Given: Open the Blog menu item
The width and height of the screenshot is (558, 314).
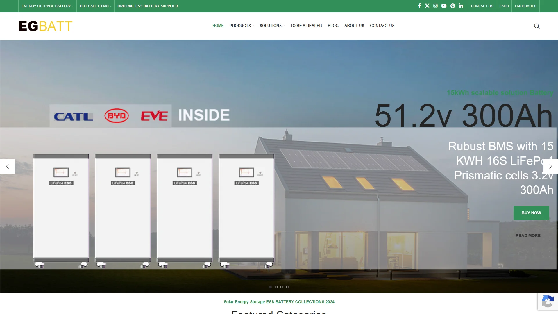Looking at the screenshot, I should click(333, 26).
